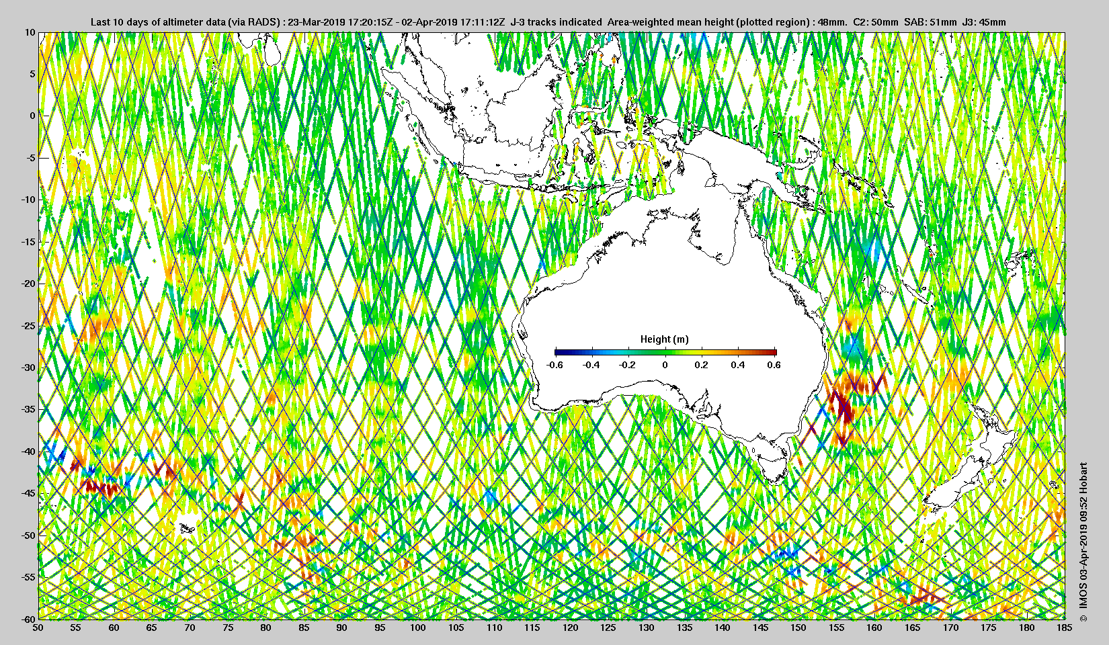1109x645 pixels.
Task: Click longitude axis label '130'
Action: (647, 628)
